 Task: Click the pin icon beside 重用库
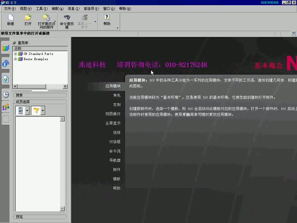(x=14, y=43)
